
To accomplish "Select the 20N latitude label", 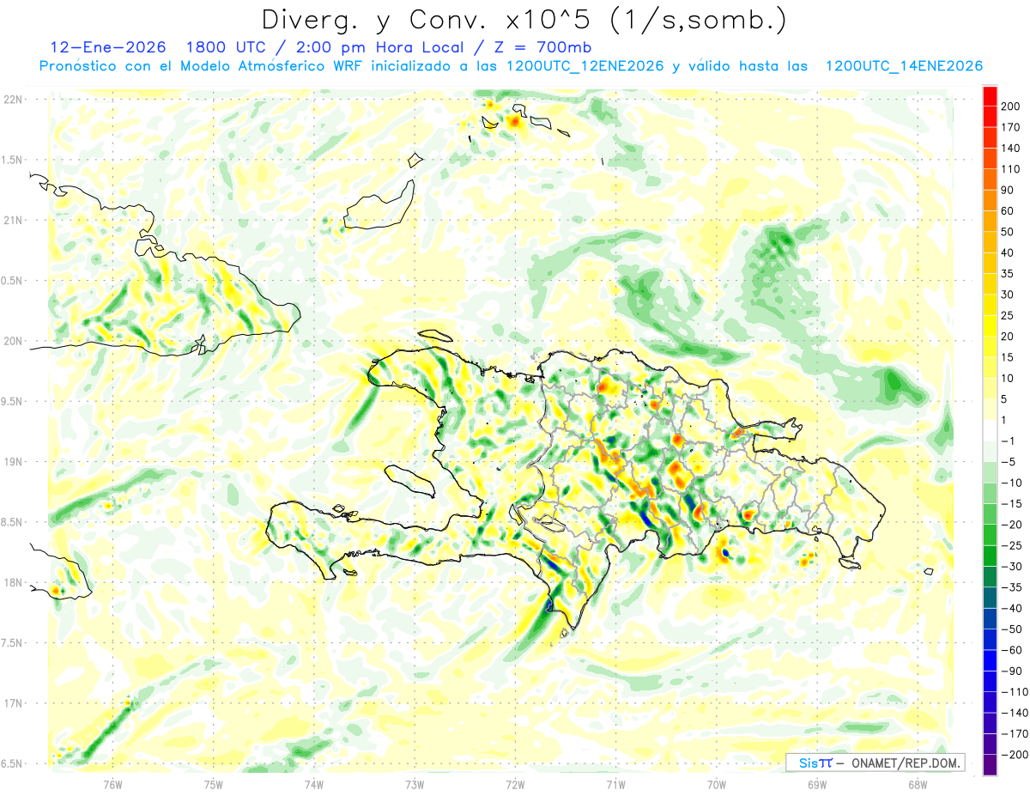I will point(14,341).
